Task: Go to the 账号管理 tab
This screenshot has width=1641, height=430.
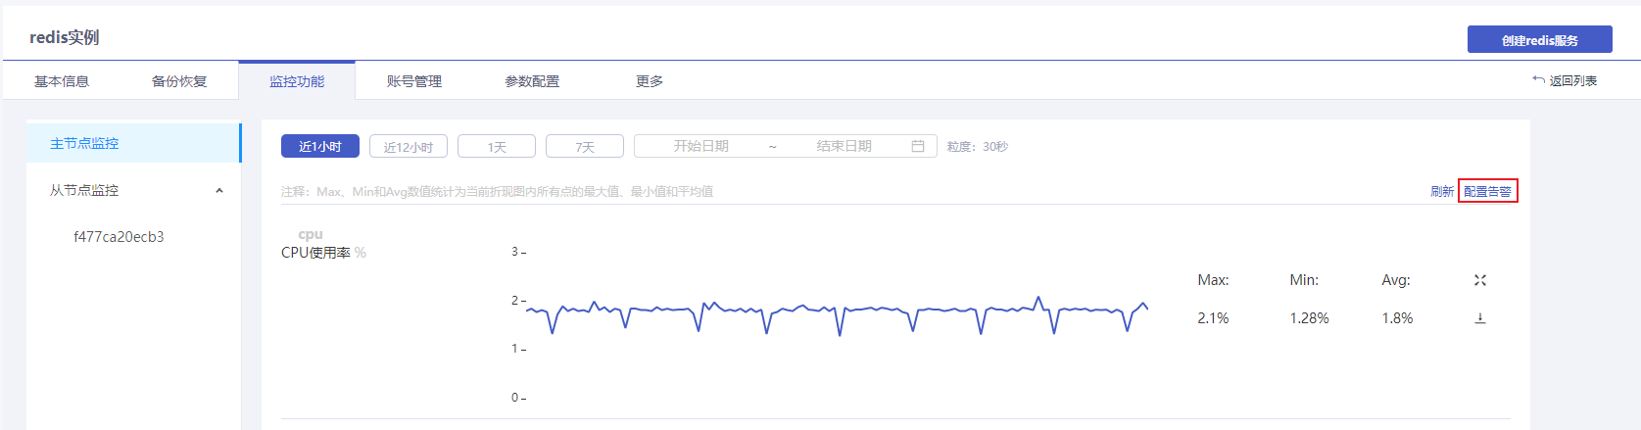Action: click(x=414, y=81)
